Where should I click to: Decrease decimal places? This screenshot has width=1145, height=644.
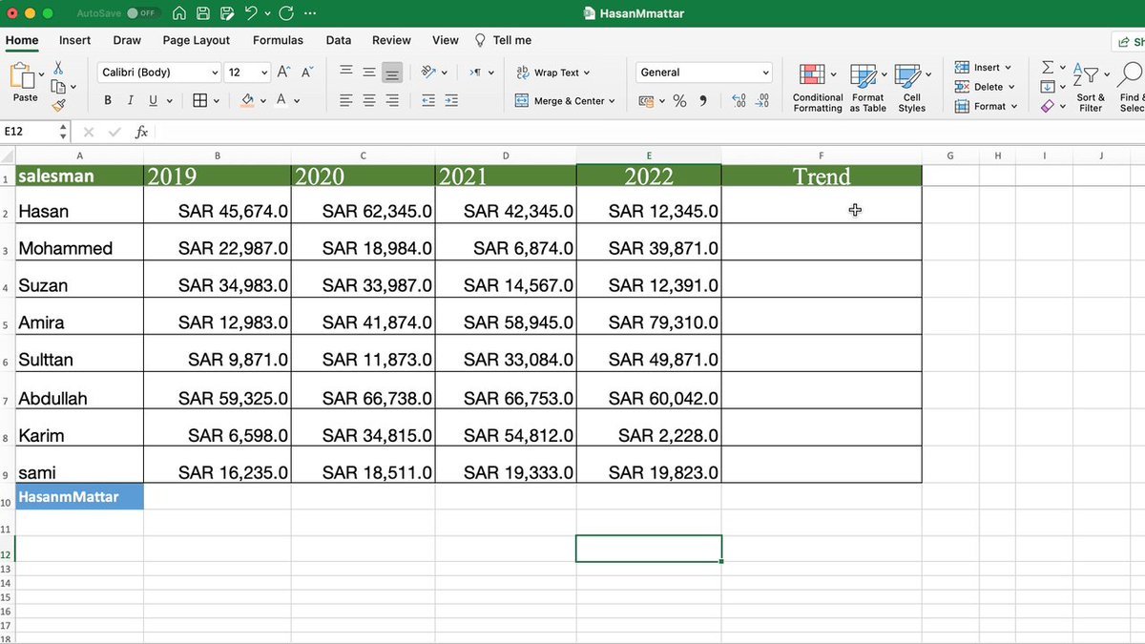(761, 100)
